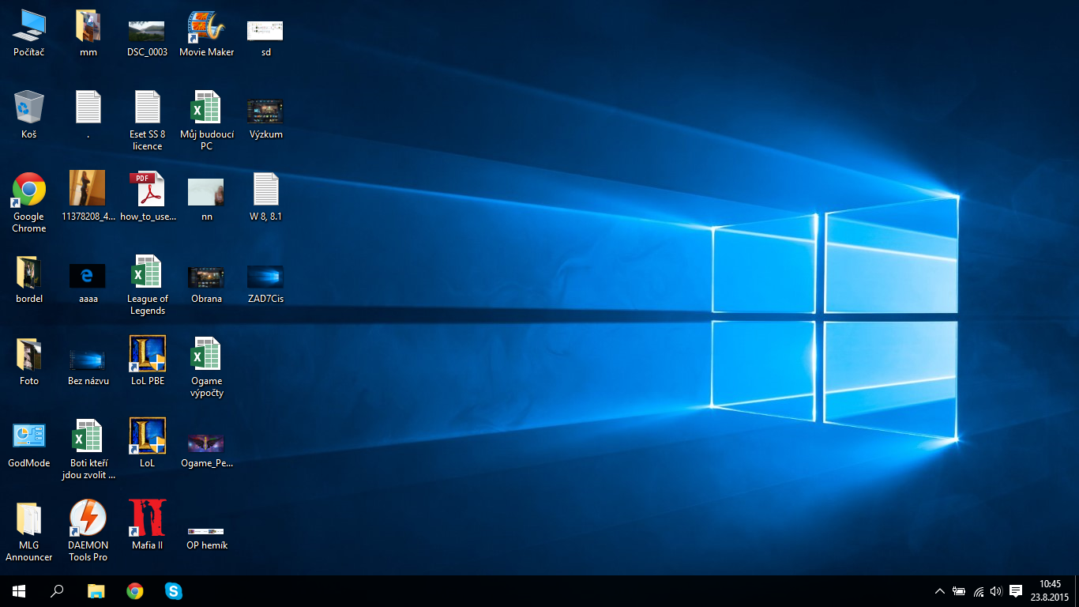The width and height of the screenshot is (1079, 607).
Task: Open Skype from the taskbar
Action: click(173, 590)
